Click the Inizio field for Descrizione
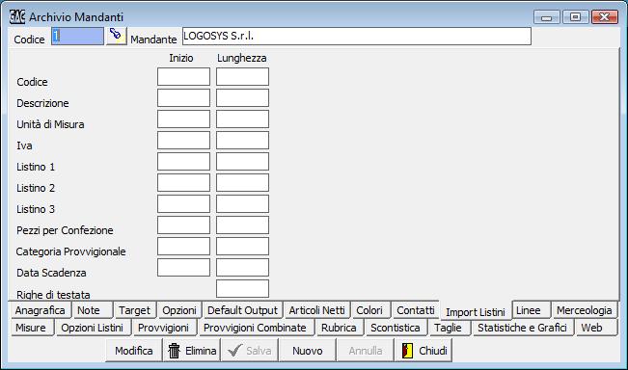The height and width of the screenshot is (370, 628). [183, 97]
